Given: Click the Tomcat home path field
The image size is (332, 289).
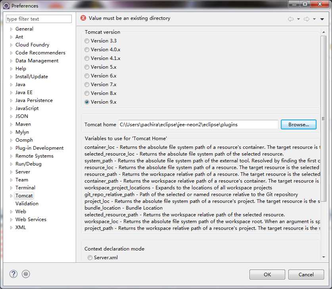Looking at the screenshot, I should [198, 124].
